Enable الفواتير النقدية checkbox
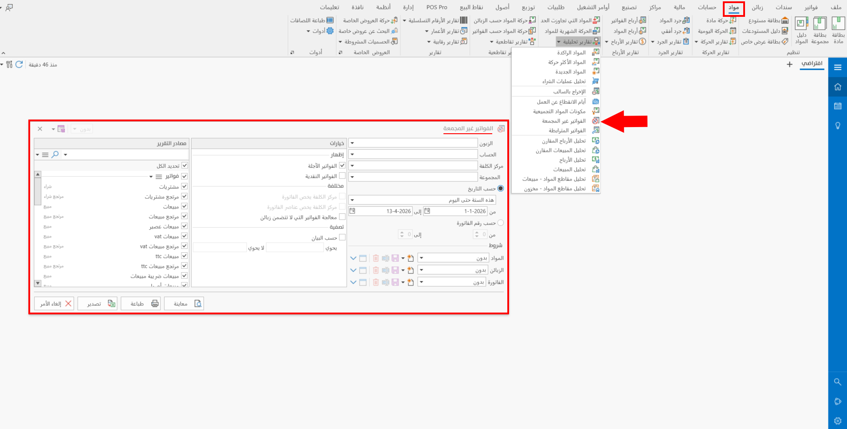Image resolution: width=847 pixels, height=429 pixels. 342,176
